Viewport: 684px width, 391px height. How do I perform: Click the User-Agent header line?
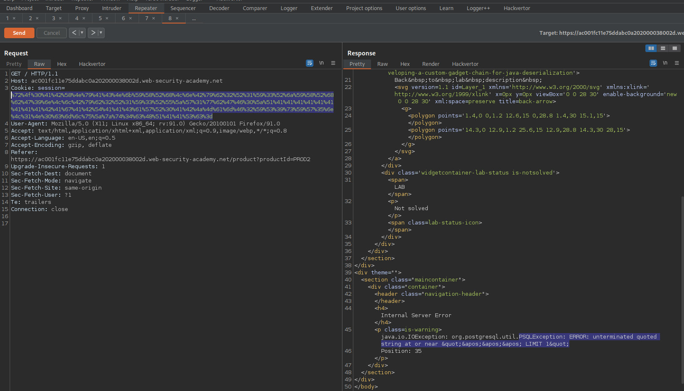(145, 123)
